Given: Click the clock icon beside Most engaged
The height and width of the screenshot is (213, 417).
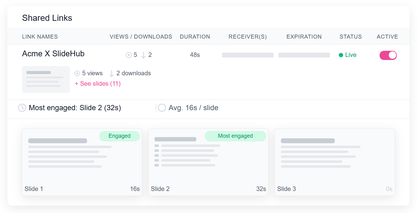Looking at the screenshot, I should coord(22,108).
